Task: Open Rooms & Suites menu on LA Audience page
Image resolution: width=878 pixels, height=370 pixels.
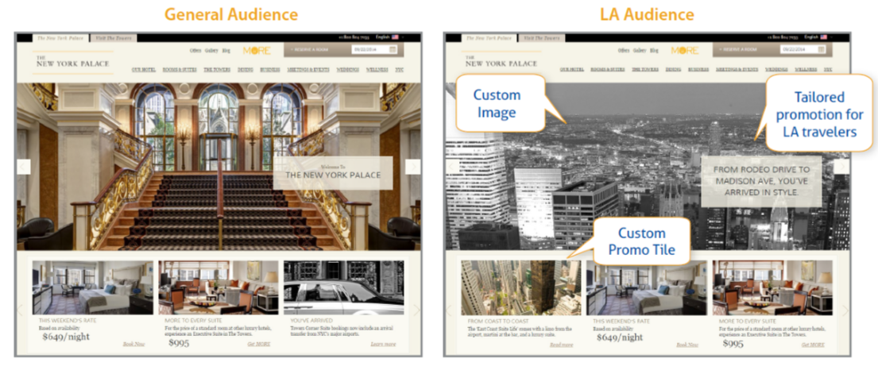Action: (609, 70)
